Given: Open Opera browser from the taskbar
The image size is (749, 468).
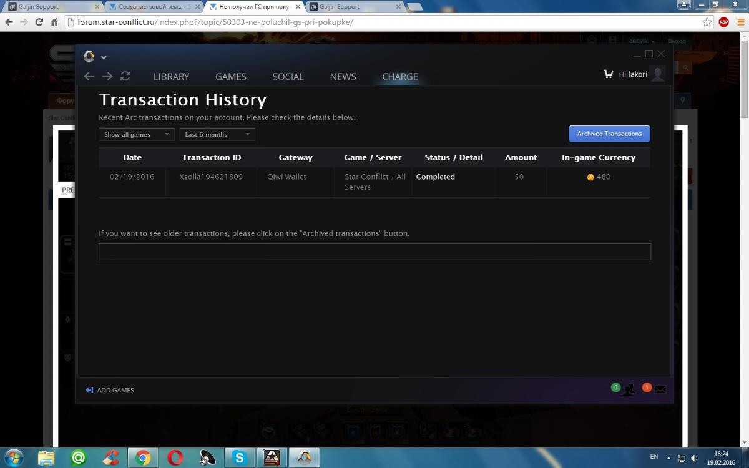Looking at the screenshot, I should [x=175, y=457].
